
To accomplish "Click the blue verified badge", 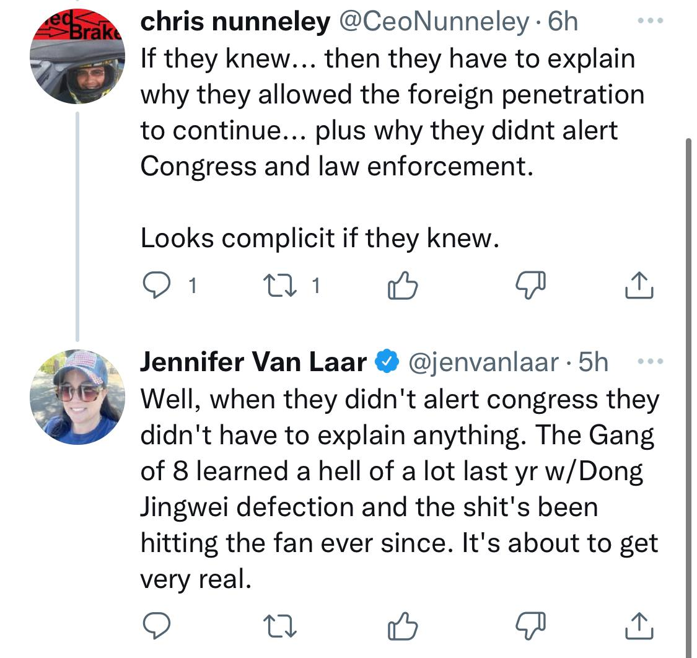I will click(x=387, y=362).
